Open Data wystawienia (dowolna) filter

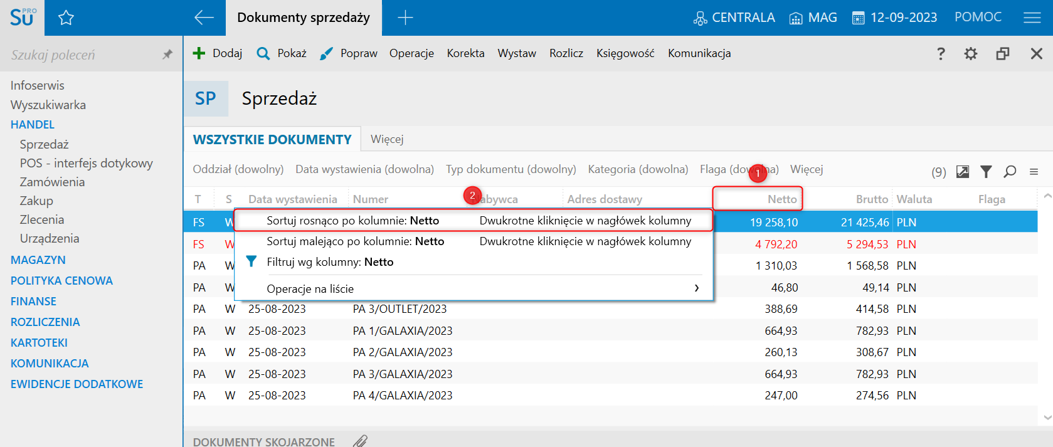coord(365,169)
